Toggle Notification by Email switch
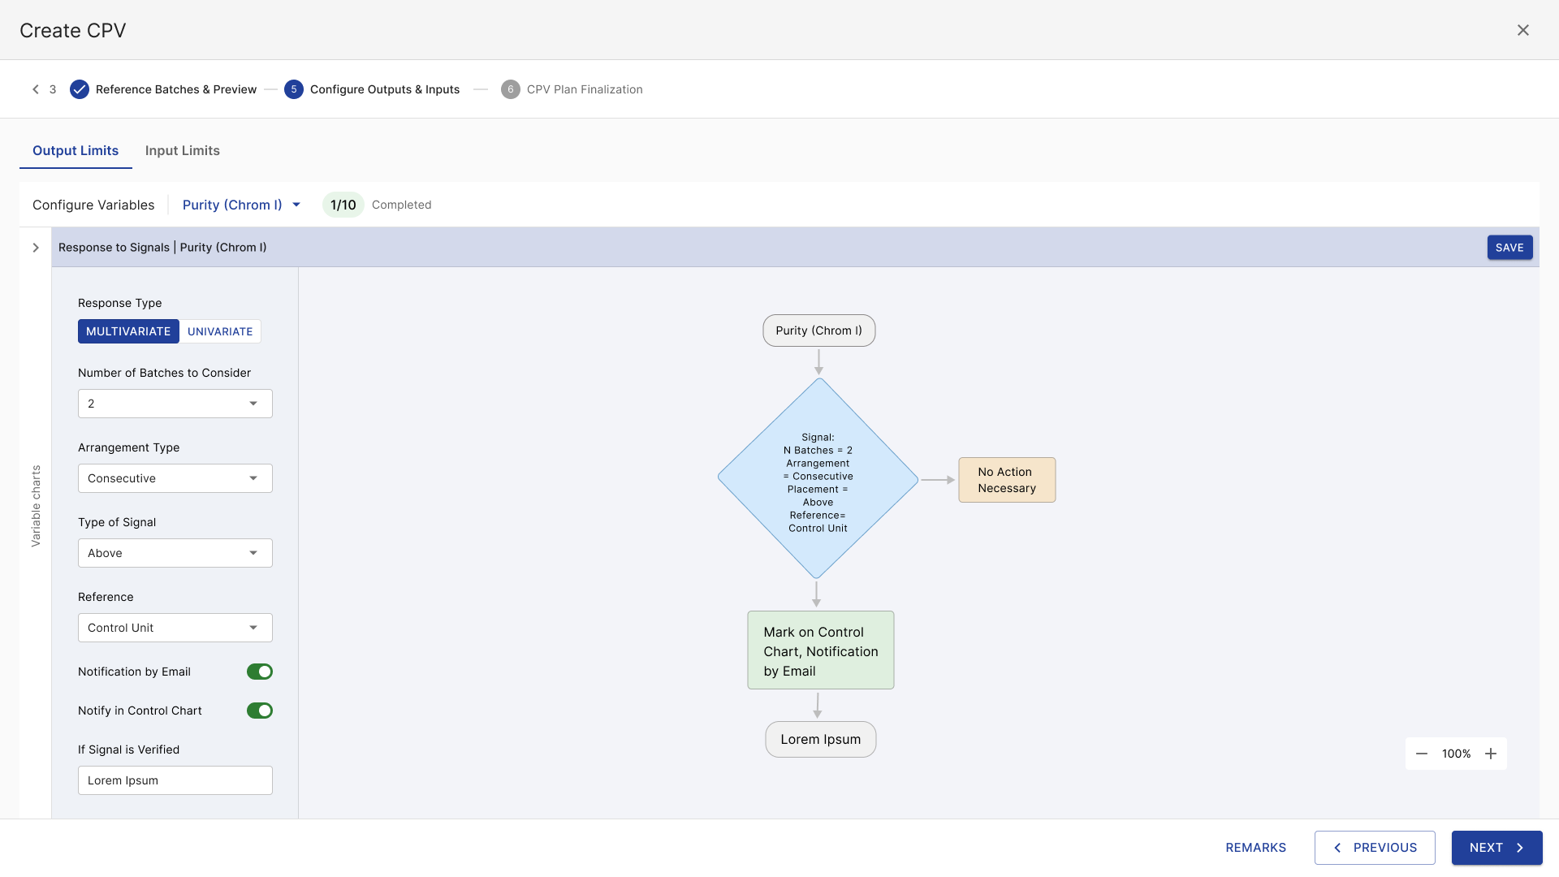The width and height of the screenshot is (1559, 877). point(260,672)
